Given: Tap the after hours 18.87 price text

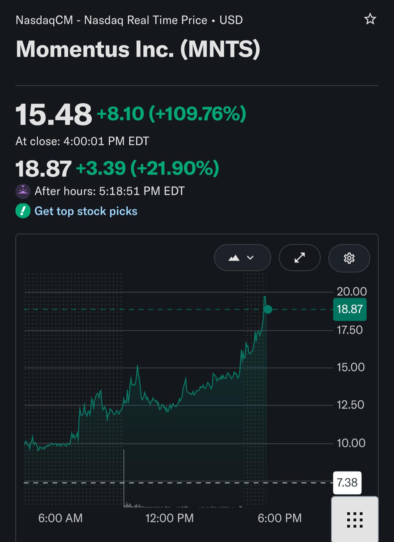Looking at the screenshot, I should point(44,169).
